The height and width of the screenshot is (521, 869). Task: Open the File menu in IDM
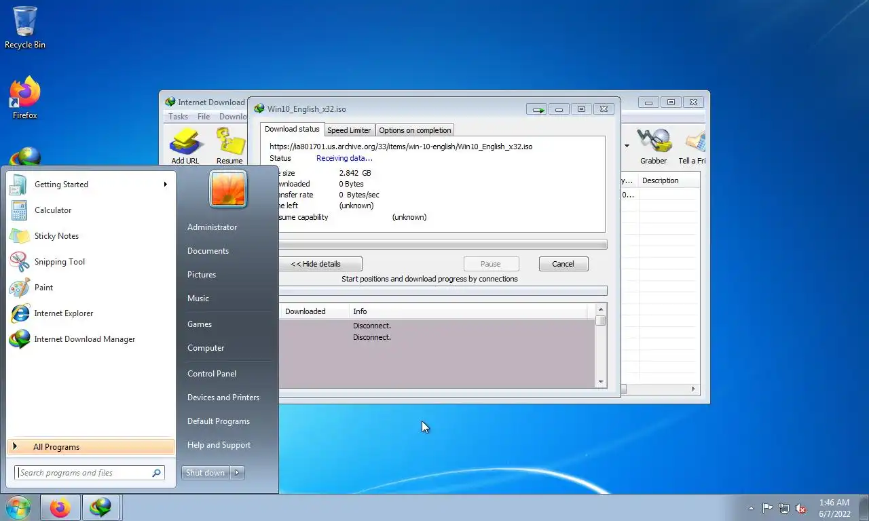(x=204, y=117)
